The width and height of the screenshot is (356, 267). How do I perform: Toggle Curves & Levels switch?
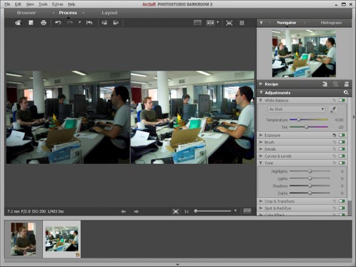click(x=342, y=156)
